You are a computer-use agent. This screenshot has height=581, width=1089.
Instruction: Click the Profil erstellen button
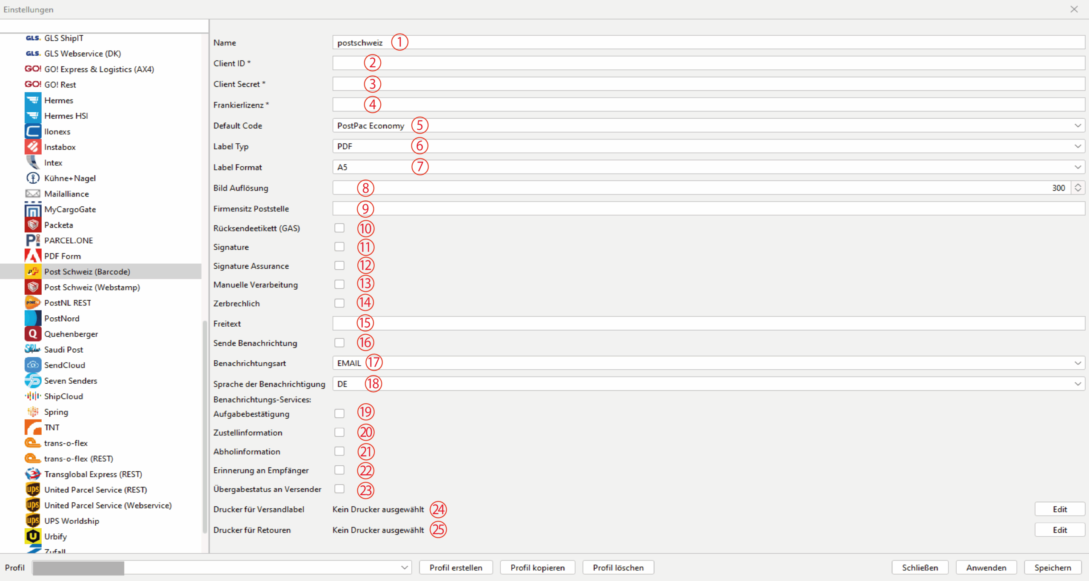click(x=456, y=567)
